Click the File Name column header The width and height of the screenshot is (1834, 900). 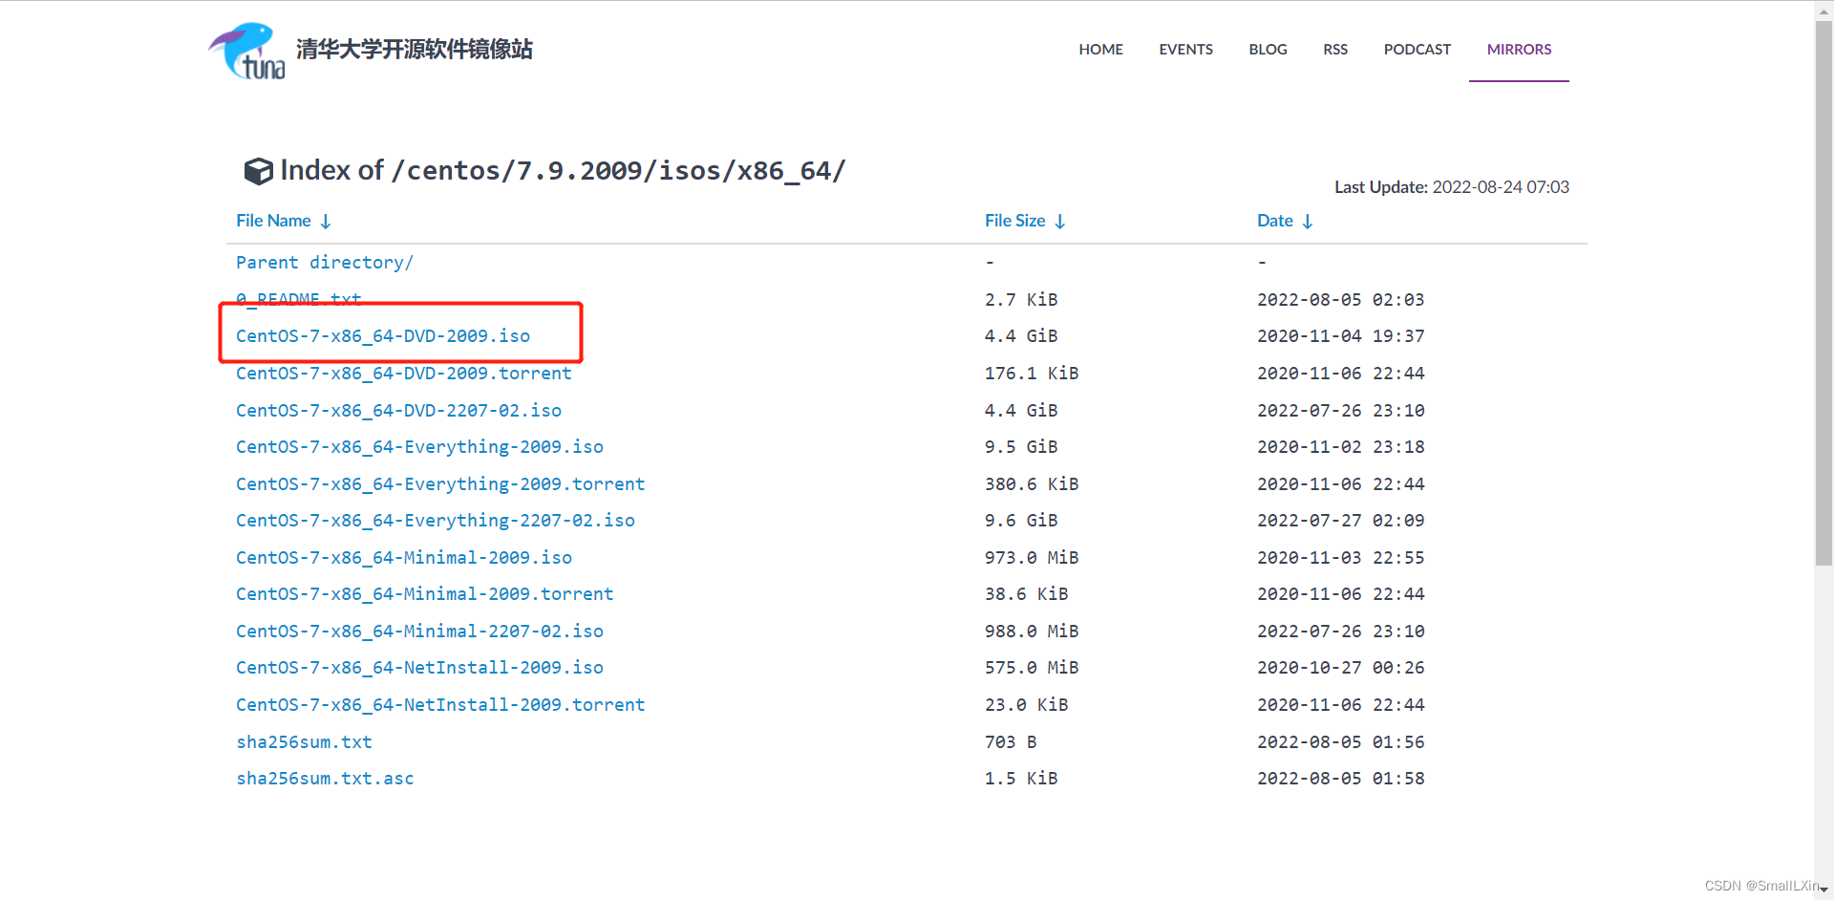(x=273, y=221)
